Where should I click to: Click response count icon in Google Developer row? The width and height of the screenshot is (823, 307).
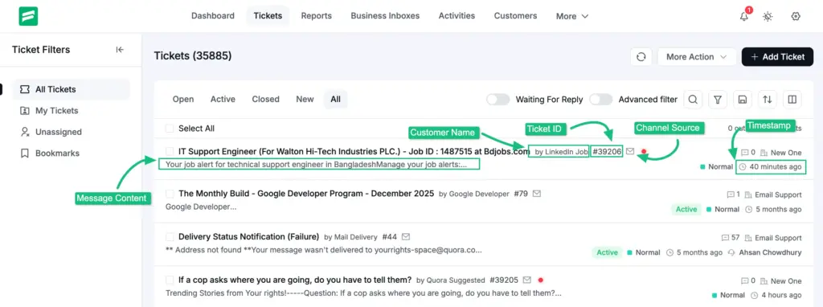[731, 194]
